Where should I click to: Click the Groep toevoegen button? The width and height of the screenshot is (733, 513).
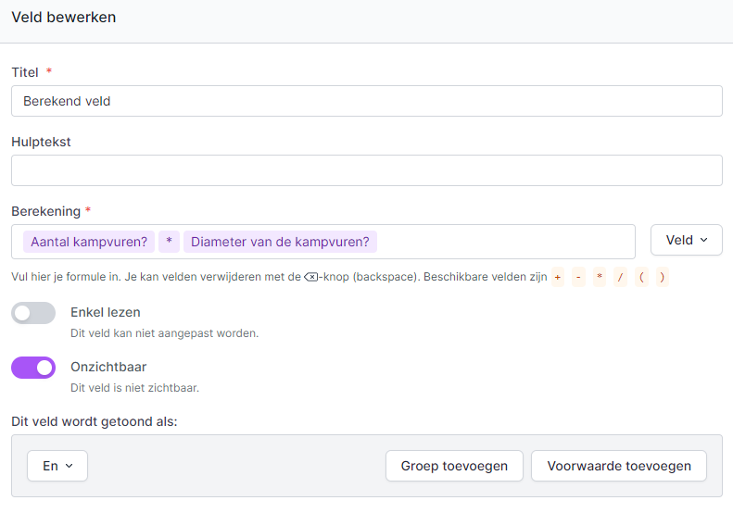(454, 466)
